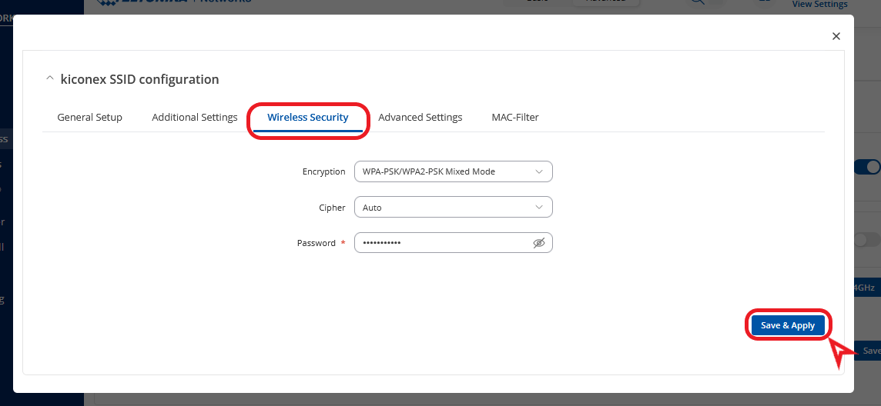Collapse the kiconex SSID configuration section
Image resolution: width=881 pixels, height=406 pixels.
coord(50,79)
